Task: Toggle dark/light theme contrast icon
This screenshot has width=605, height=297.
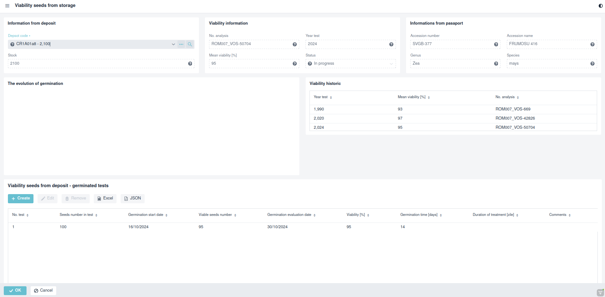Action: point(601,6)
